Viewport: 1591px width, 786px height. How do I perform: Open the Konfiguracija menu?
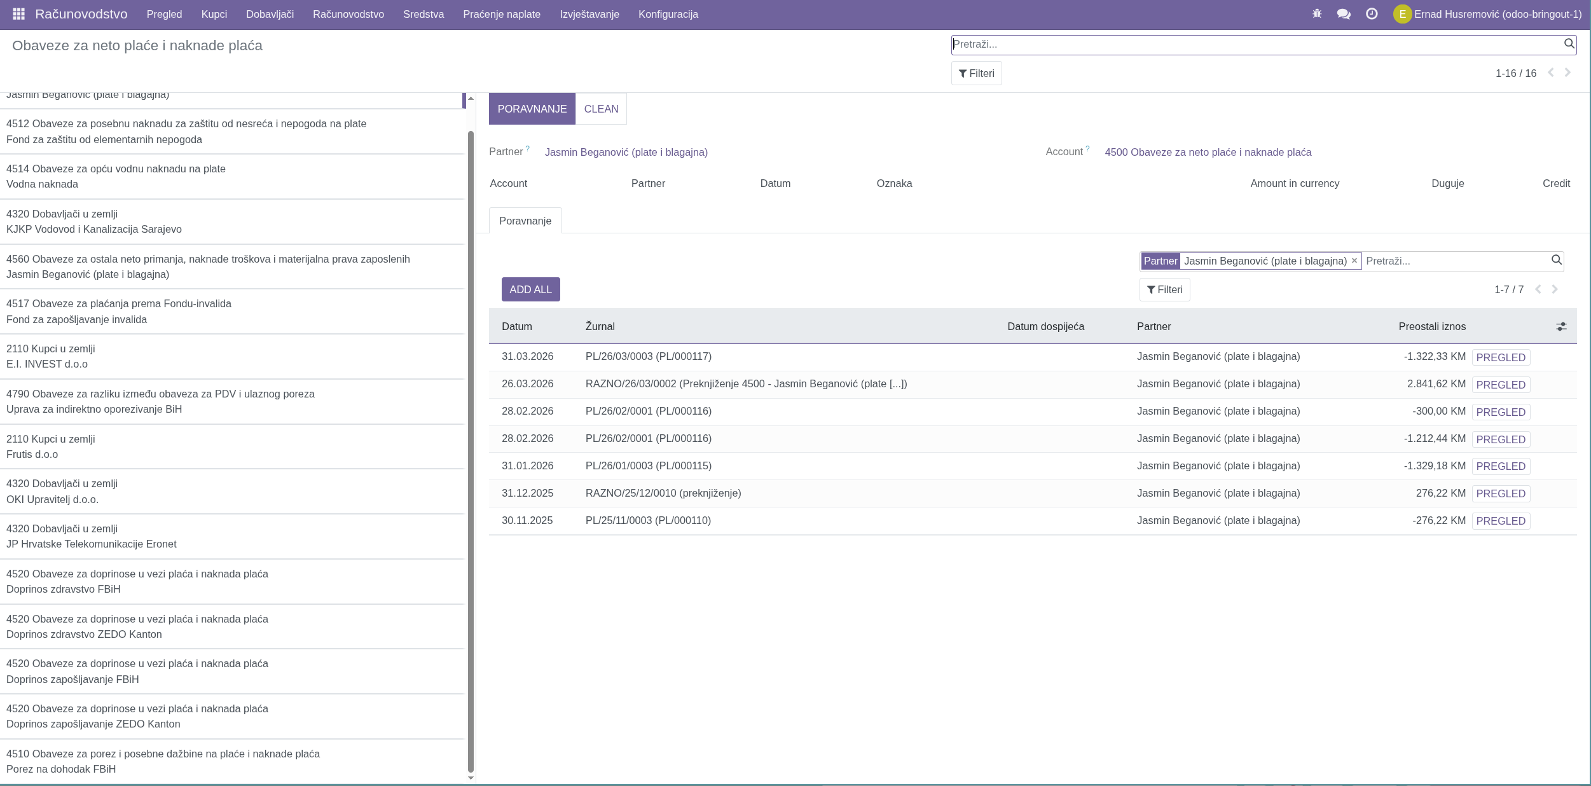(668, 14)
